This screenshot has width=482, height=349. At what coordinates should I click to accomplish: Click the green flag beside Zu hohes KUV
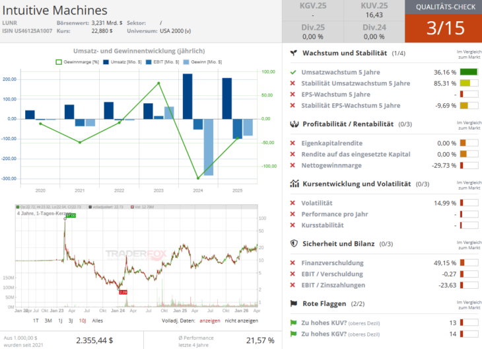(x=293, y=323)
